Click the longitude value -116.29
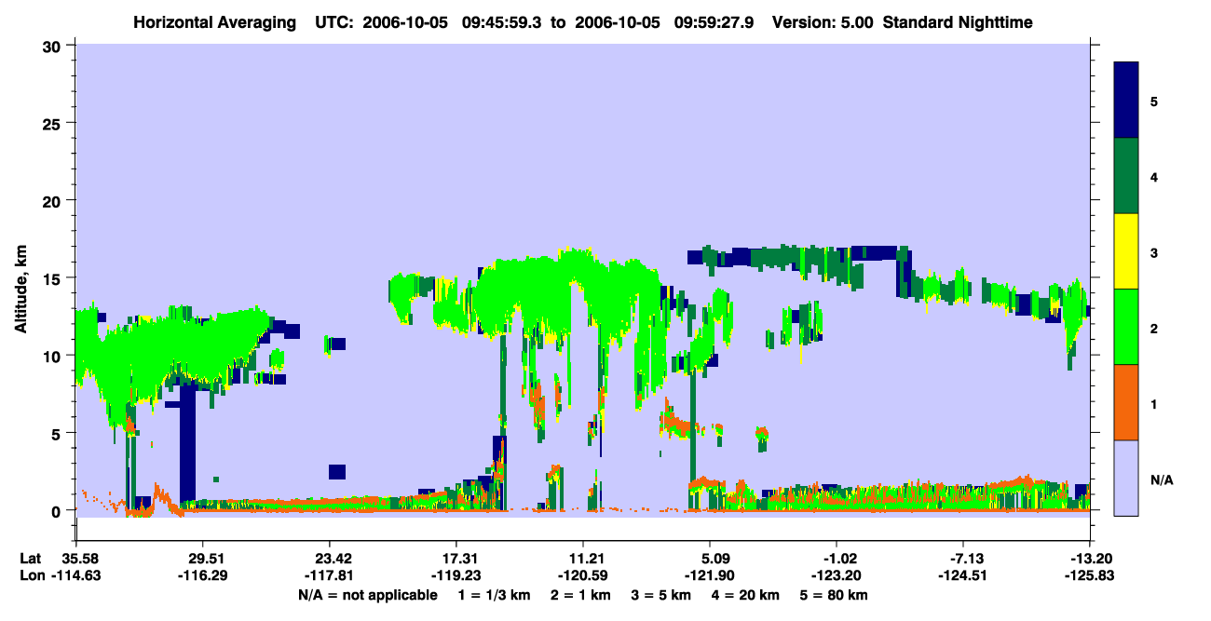Screen dimensions: 1211x621 [203, 575]
